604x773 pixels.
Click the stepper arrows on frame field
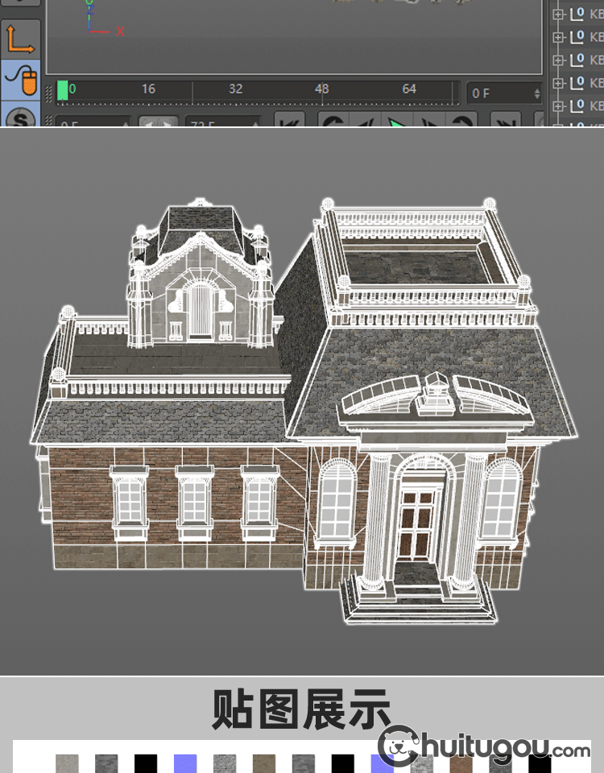(x=537, y=93)
